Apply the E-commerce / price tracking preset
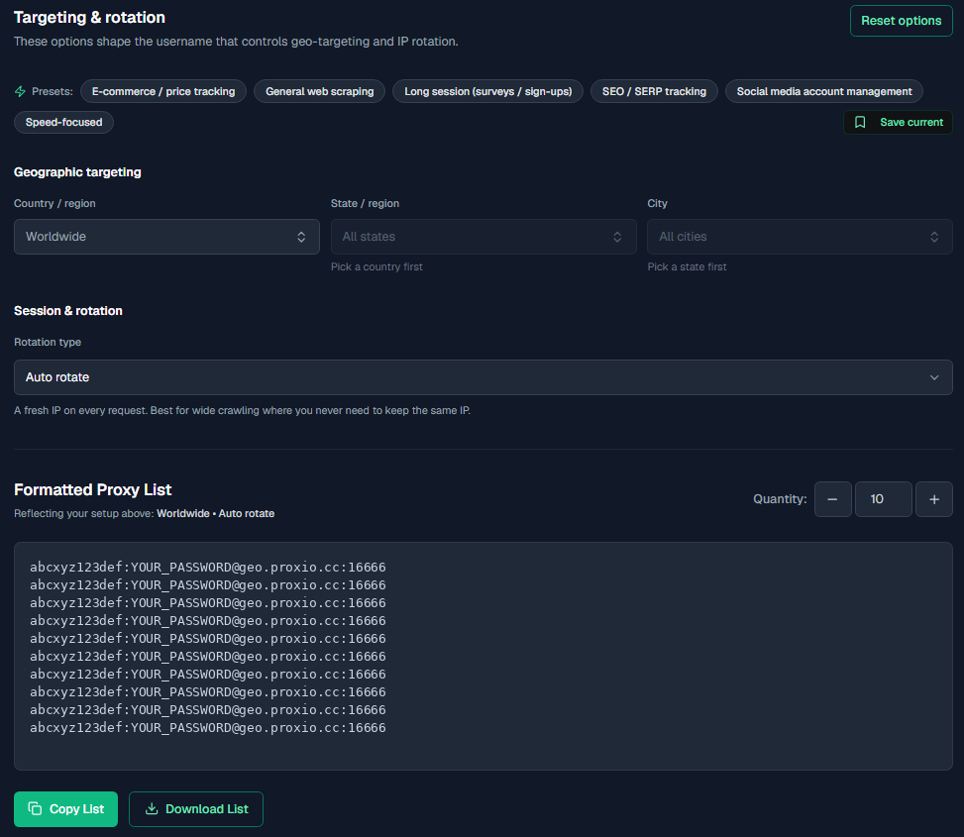The width and height of the screenshot is (964, 837). (x=163, y=91)
